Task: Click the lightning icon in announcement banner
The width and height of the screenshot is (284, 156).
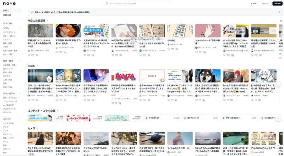Action: point(31,12)
